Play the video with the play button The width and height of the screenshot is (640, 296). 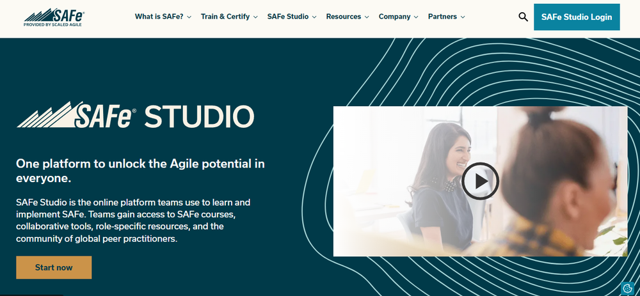click(x=480, y=181)
